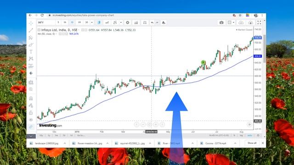Open the browser three-dot menu

pyautogui.click(x=262, y=15)
